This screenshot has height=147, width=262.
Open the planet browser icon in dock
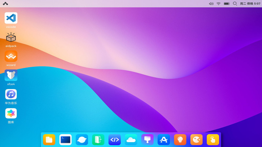(x=82, y=140)
